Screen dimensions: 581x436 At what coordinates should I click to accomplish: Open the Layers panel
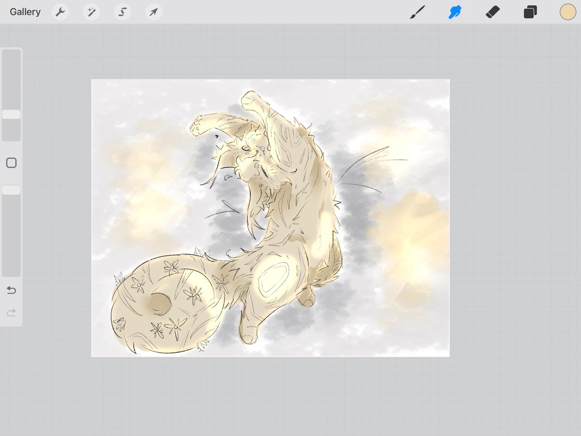tap(530, 12)
